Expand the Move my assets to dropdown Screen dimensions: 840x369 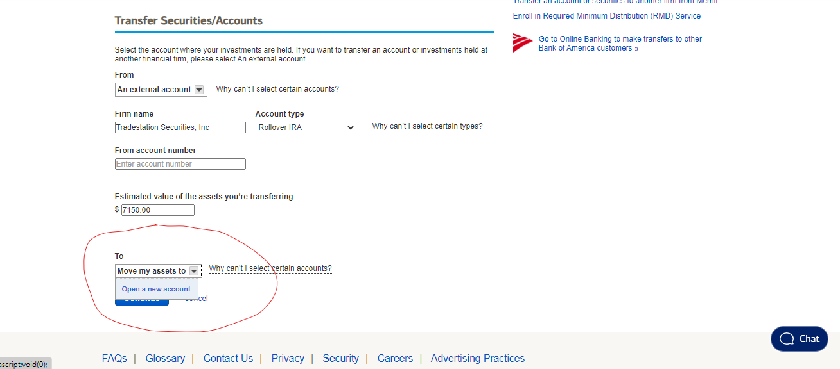(x=193, y=271)
